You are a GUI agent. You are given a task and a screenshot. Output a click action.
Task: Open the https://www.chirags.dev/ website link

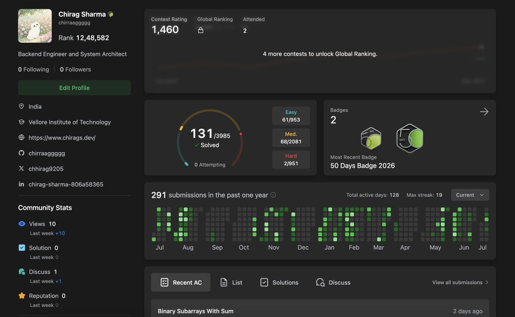coord(62,138)
